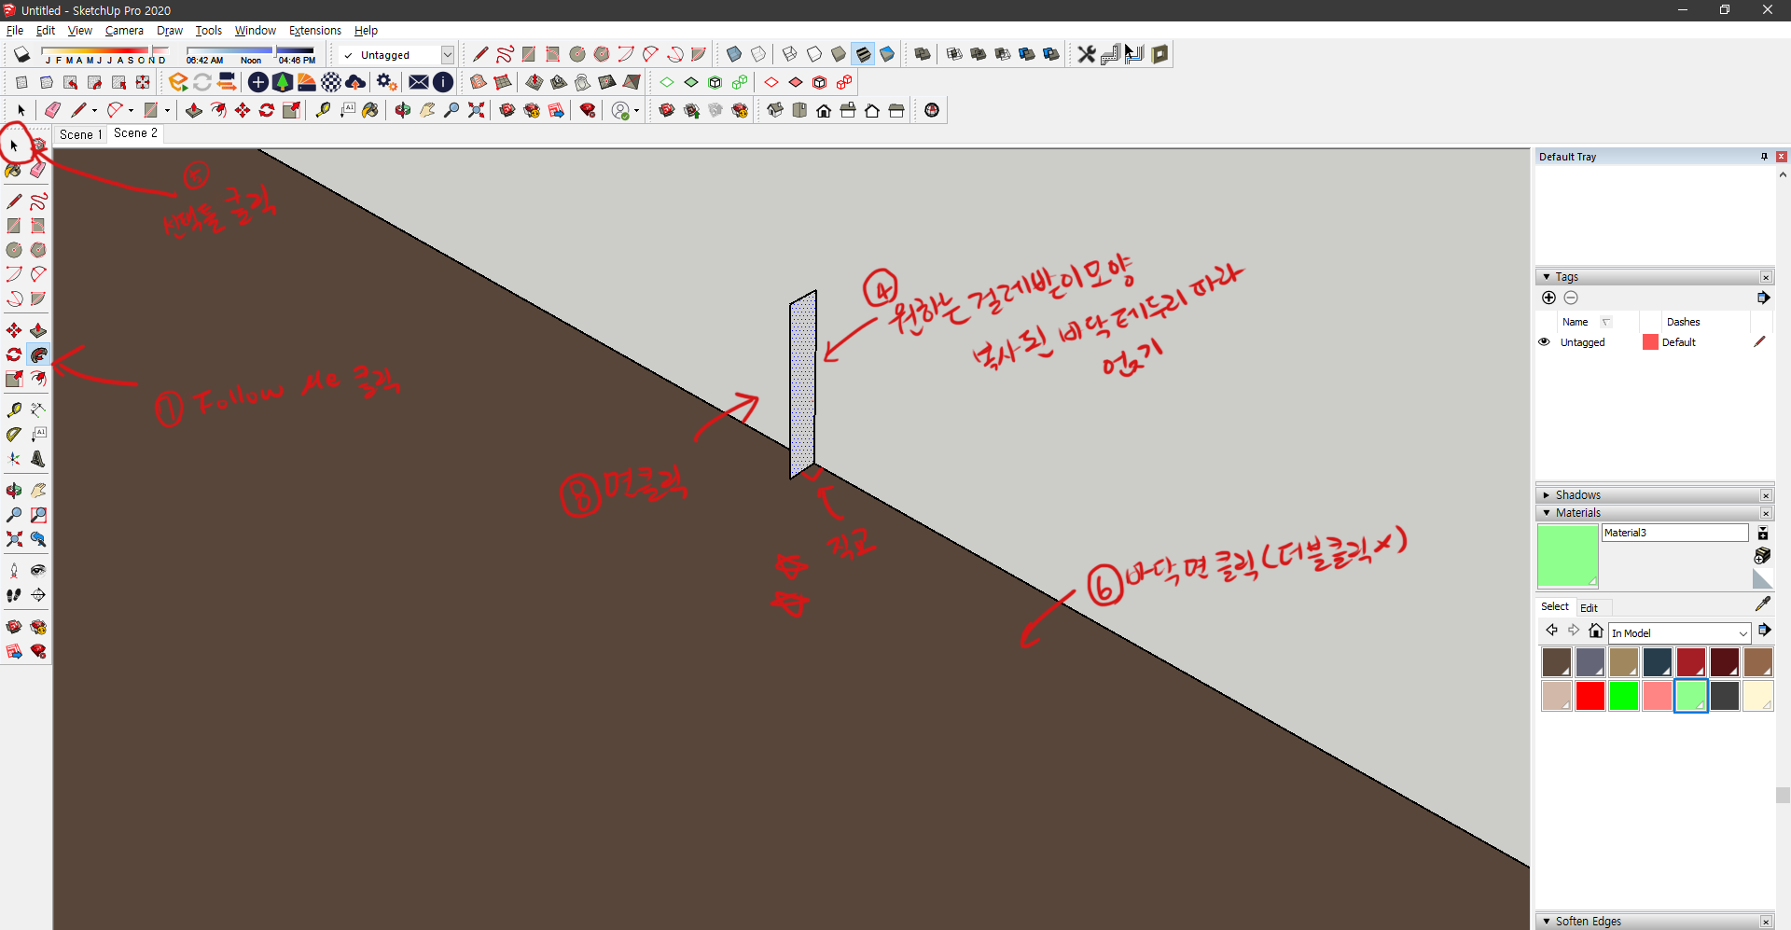Click the Iso view house icon
Image resolution: width=1791 pixels, height=930 pixels.
click(x=775, y=110)
